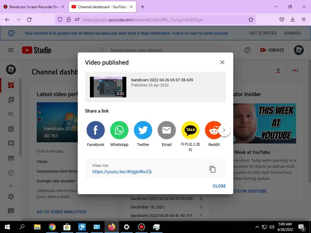Image resolution: width=311 pixels, height=233 pixels.
Task: Open Subtitles in the sidebar
Action: (x=11, y=158)
